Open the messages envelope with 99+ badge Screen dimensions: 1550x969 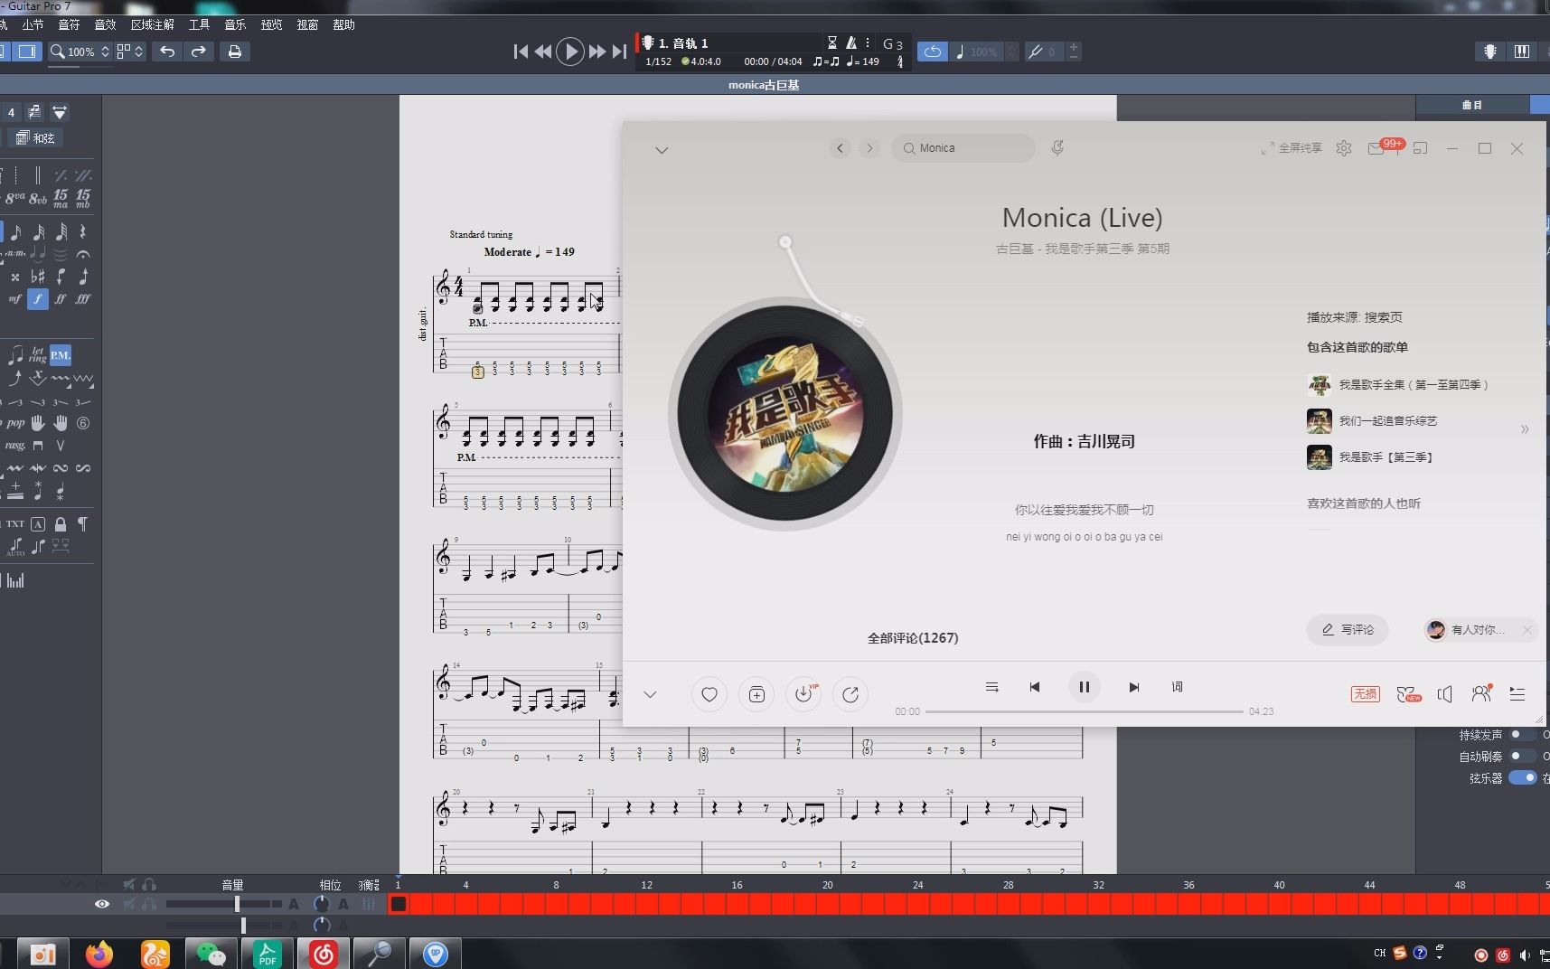[1376, 148]
